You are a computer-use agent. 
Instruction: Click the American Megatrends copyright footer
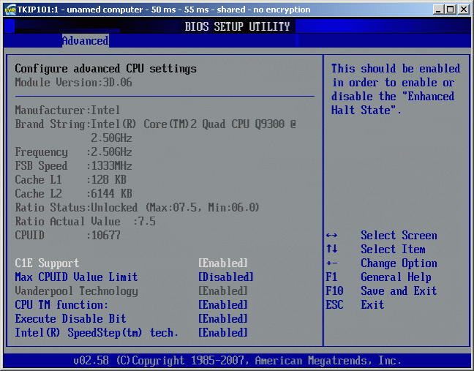click(x=237, y=361)
